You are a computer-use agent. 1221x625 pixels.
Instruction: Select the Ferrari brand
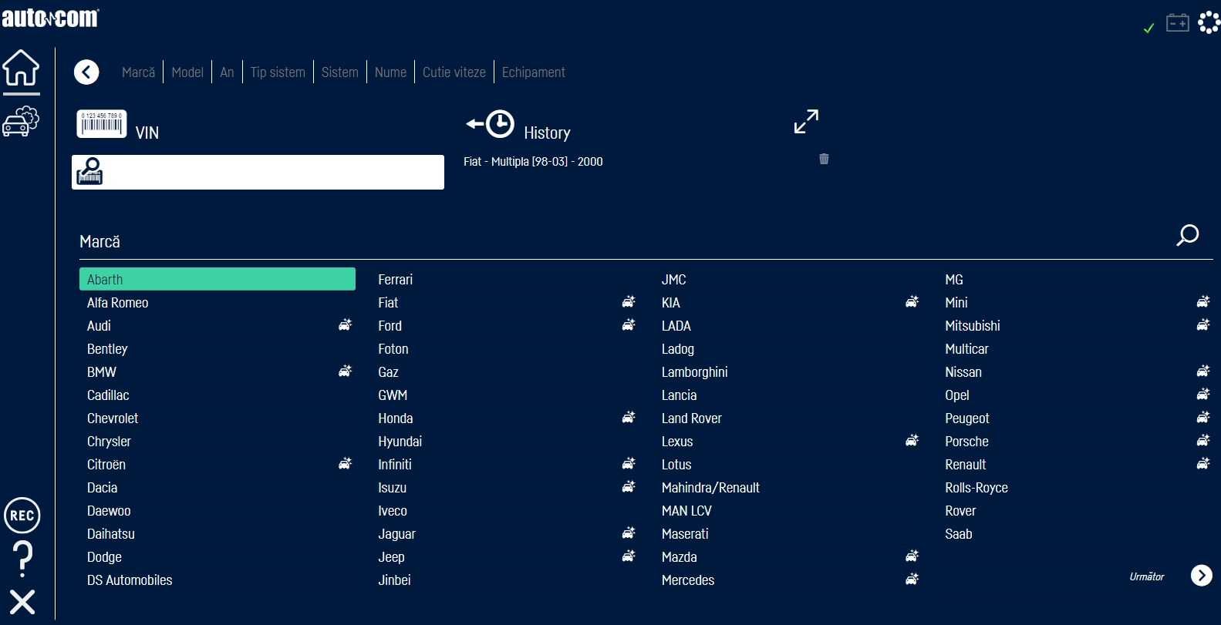point(395,280)
